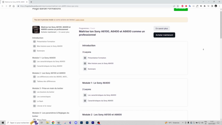Open the tab search dropdown chevron
Viewport: 222px width, 125px height.
coord(203,2)
